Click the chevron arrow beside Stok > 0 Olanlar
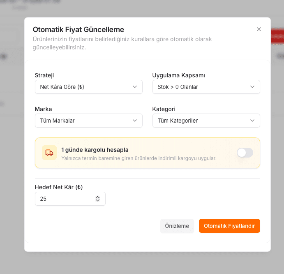The width and height of the screenshot is (284, 274). pos(252,87)
